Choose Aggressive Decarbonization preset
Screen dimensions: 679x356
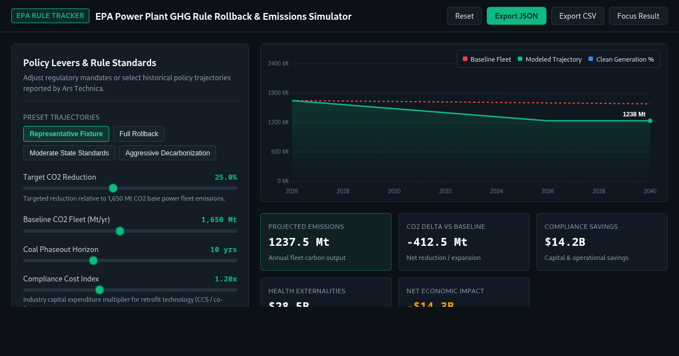(x=167, y=153)
